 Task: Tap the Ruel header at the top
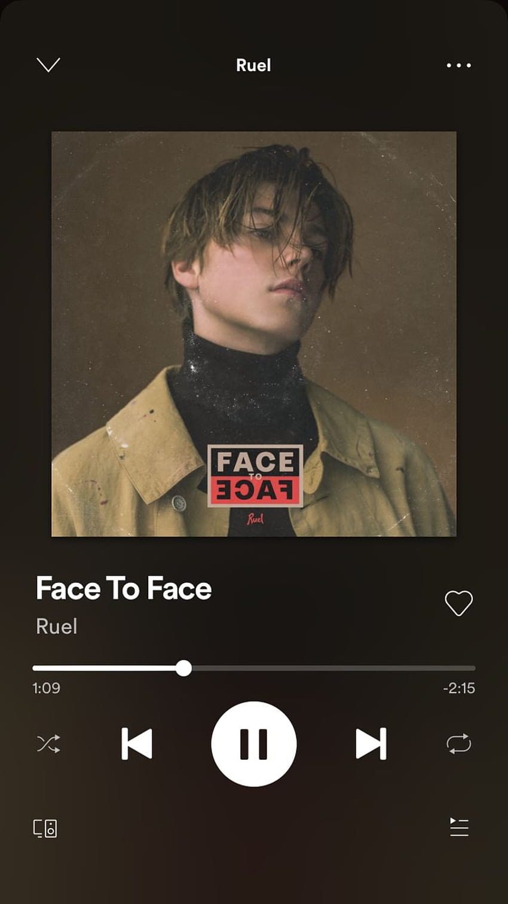(253, 65)
